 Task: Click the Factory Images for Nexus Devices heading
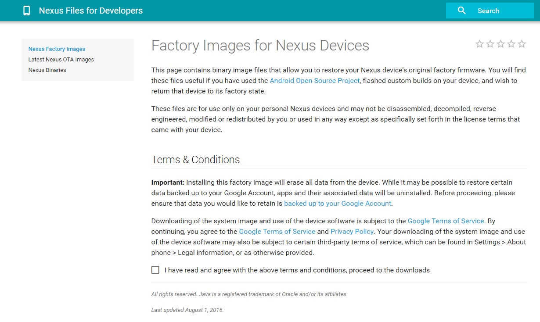coord(260,46)
